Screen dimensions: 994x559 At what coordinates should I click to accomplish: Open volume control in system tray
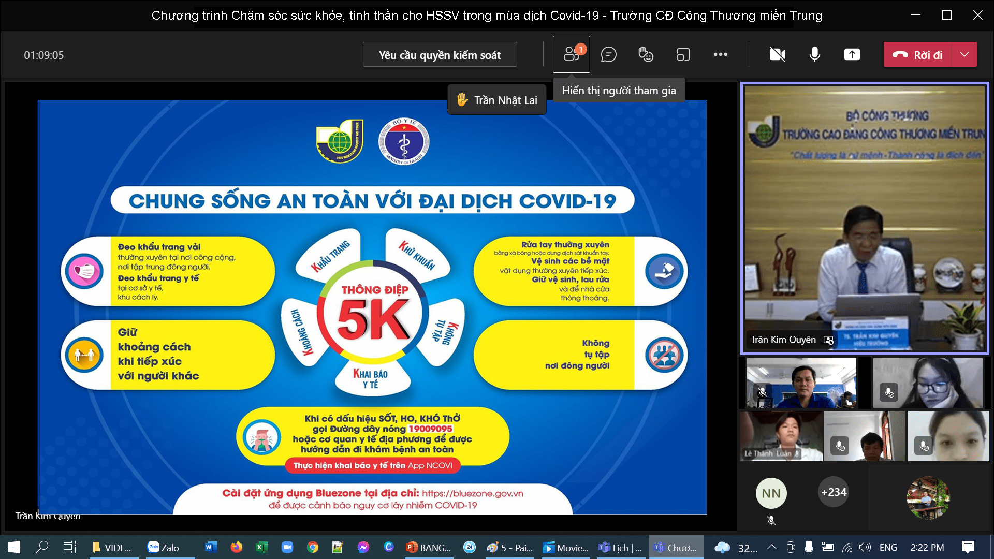click(865, 547)
